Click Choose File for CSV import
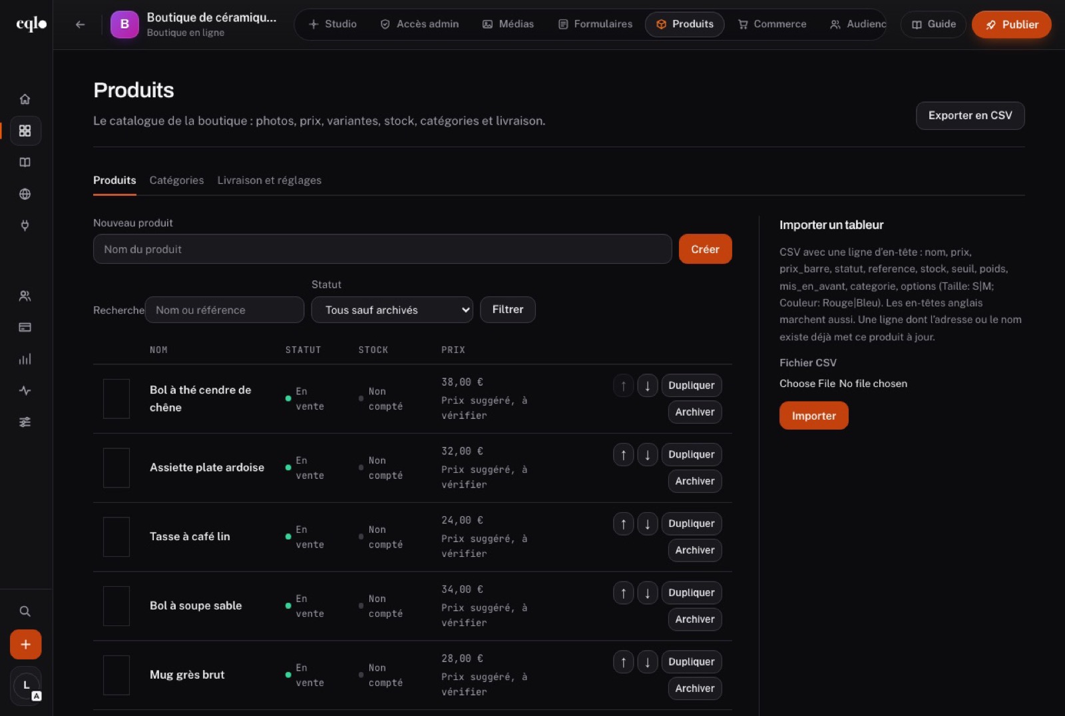Viewport: 1065px width, 716px height. [807, 384]
